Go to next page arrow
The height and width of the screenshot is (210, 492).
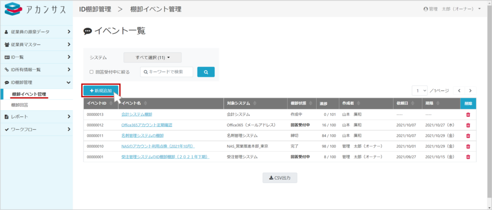(x=471, y=90)
